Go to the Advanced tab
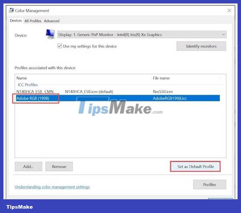 click(51, 21)
